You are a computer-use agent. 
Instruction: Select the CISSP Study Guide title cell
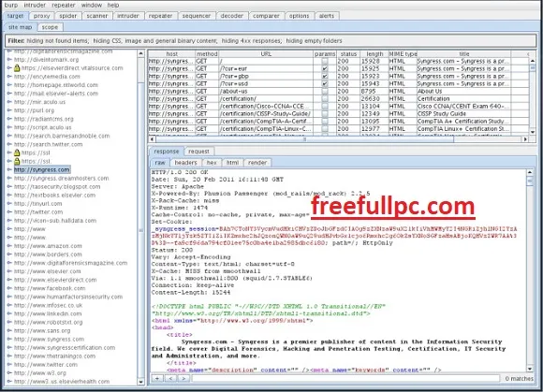(x=463, y=114)
